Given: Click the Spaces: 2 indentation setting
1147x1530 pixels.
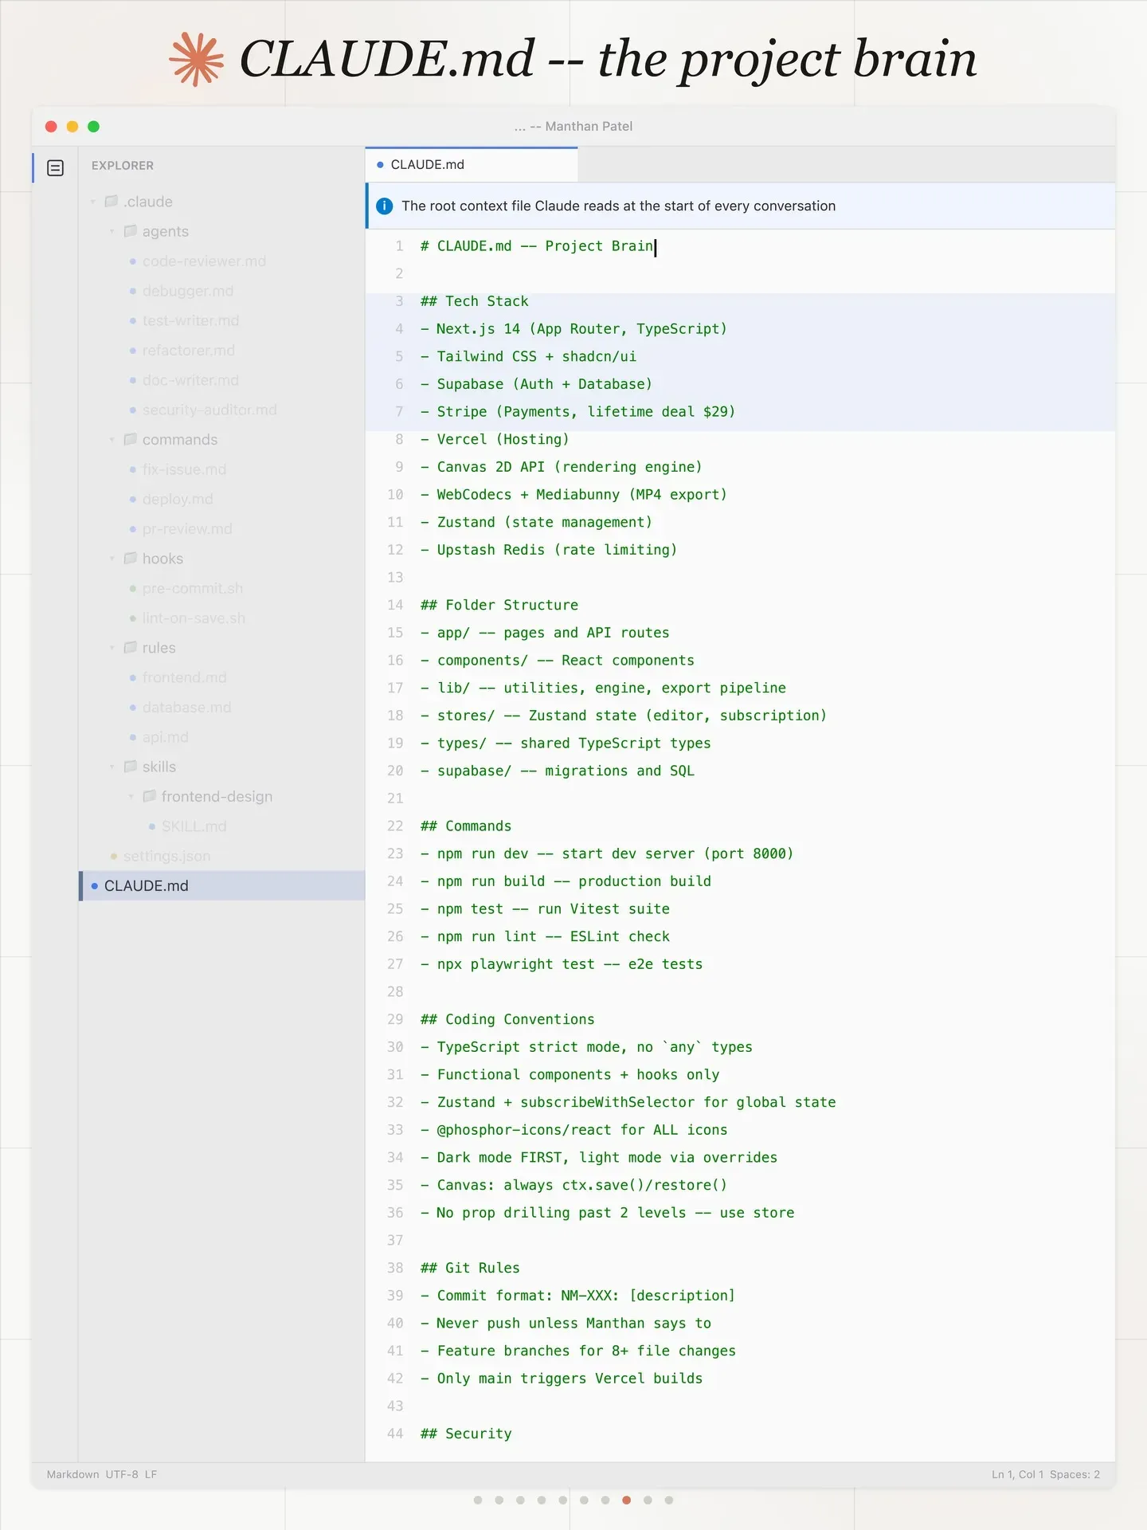Looking at the screenshot, I should (x=1075, y=1474).
